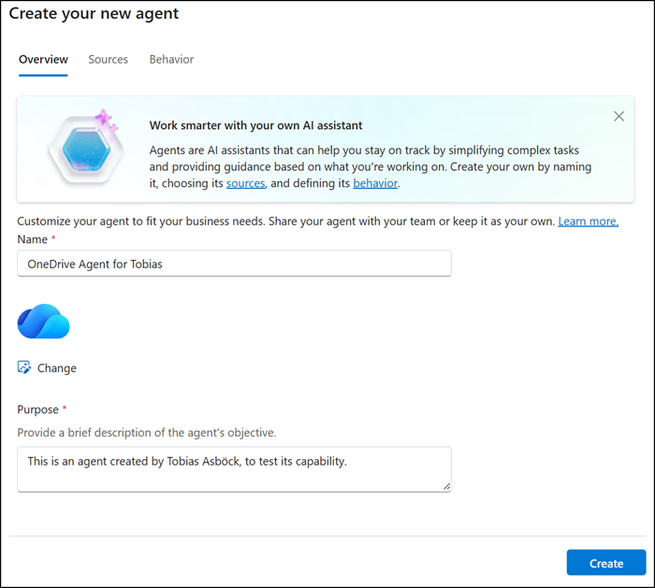Click the 'Purpose' field label
Screen dimensions: 655x588
(37, 409)
